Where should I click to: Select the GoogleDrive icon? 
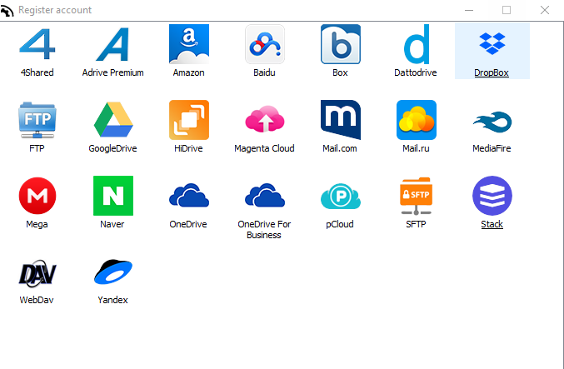click(113, 120)
